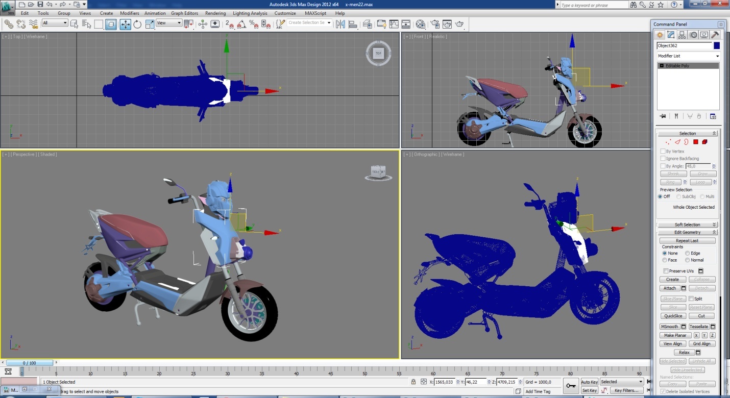Choose the Vertex sub-object selection icon
Screen dimensions: 730x398
click(x=668, y=142)
